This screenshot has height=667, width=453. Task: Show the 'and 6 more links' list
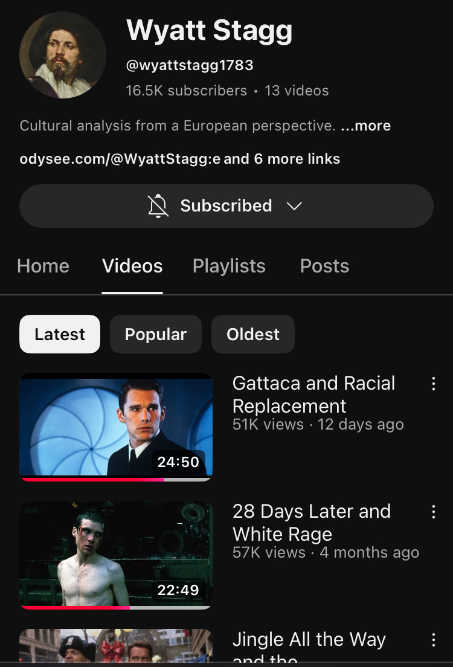(x=282, y=159)
